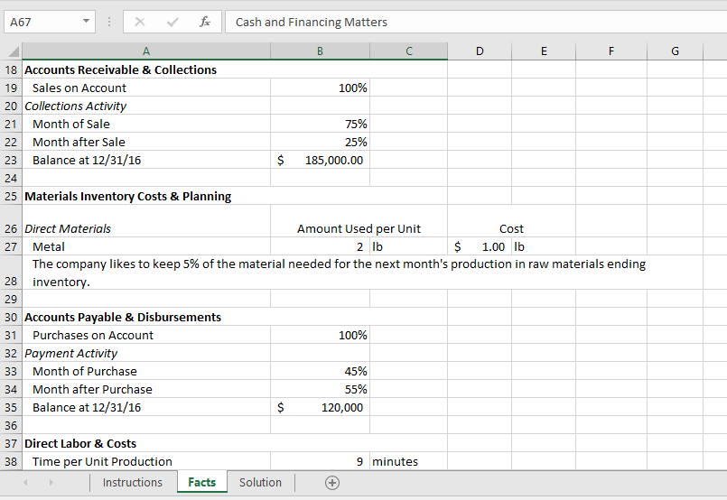Image resolution: width=727 pixels, height=500 pixels.
Task: Select the 100% value for Purchases on Account
Action: 320,335
